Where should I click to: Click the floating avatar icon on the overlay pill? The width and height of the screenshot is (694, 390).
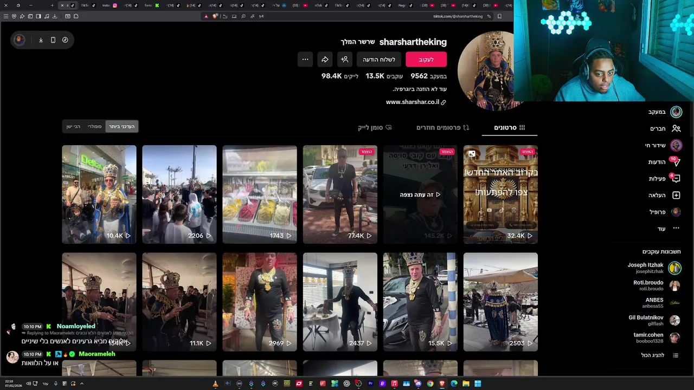19,40
